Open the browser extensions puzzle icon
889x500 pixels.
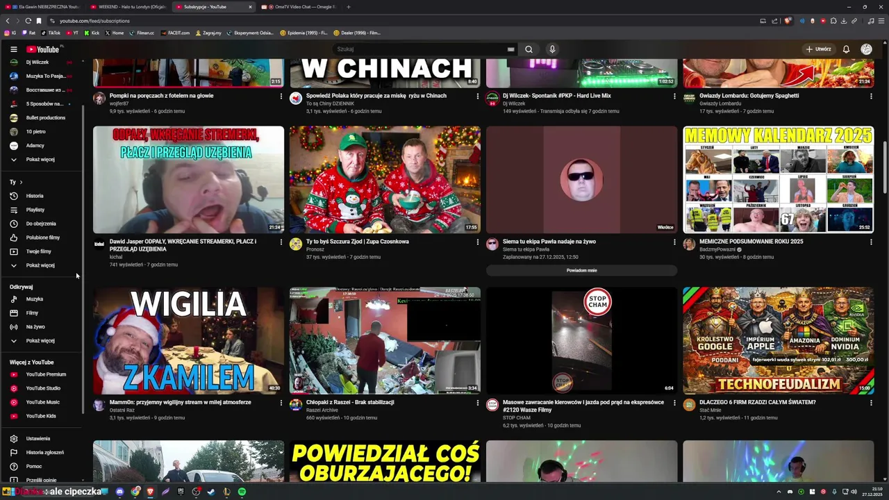tap(833, 21)
